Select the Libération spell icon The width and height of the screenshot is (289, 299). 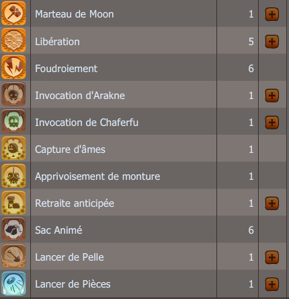click(x=13, y=40)
